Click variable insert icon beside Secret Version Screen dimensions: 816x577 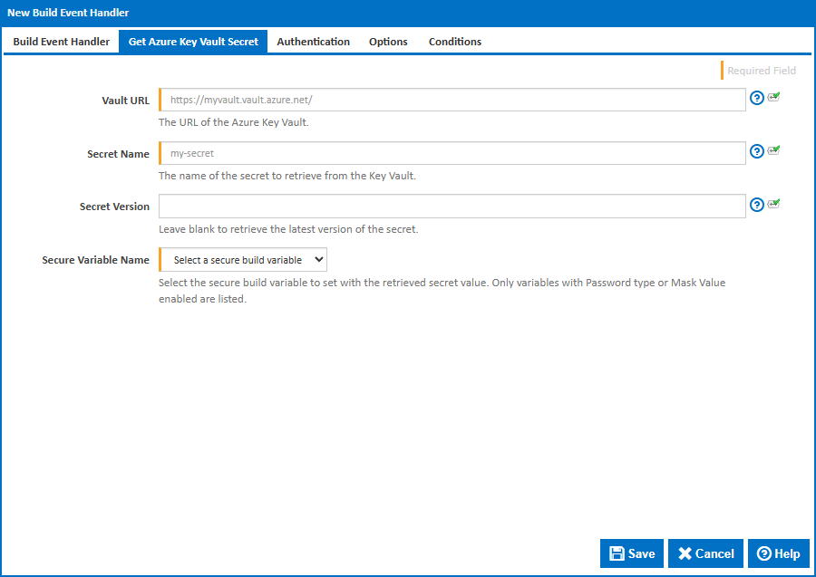point(773,204)
